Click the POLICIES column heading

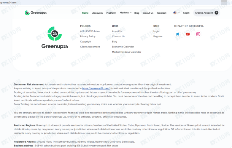tap(85, 26)
